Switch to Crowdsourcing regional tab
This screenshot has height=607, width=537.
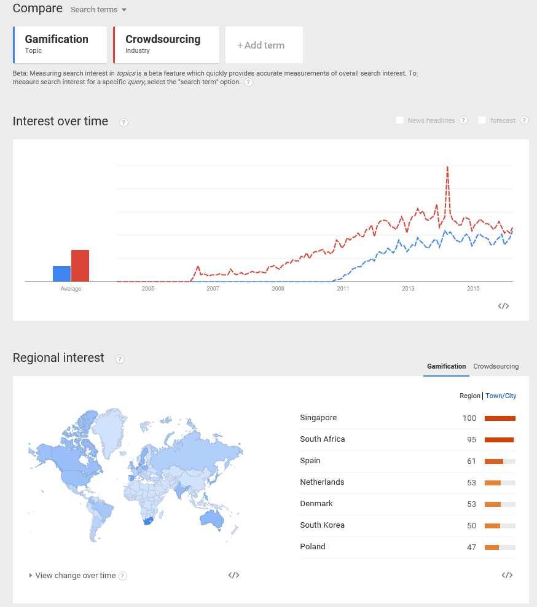(x=496, y=366)
